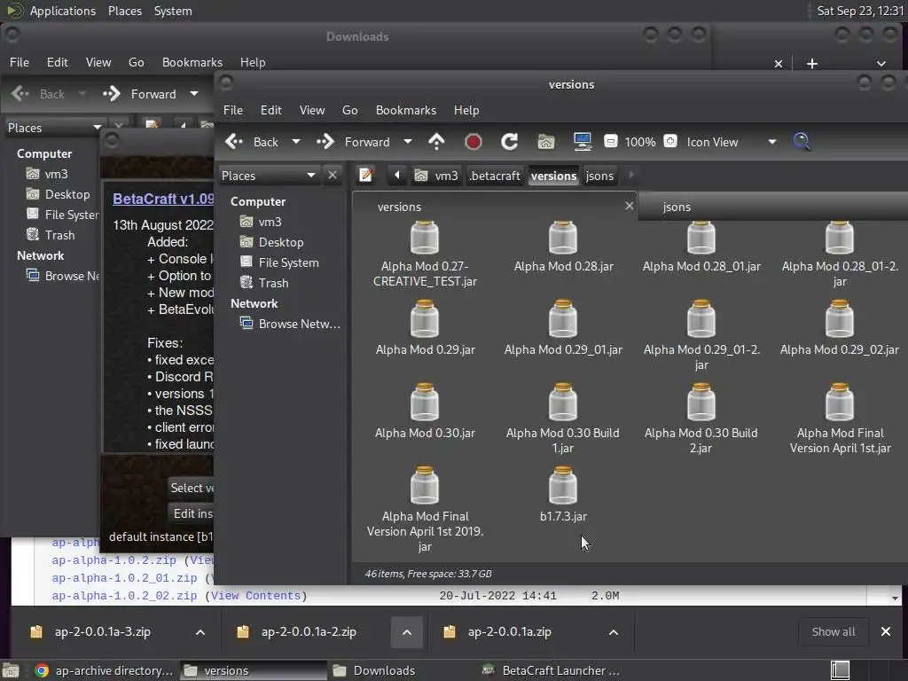
Task: Select Alpha Mod 0.28_01-2.jar file
Action: point(839,254)
